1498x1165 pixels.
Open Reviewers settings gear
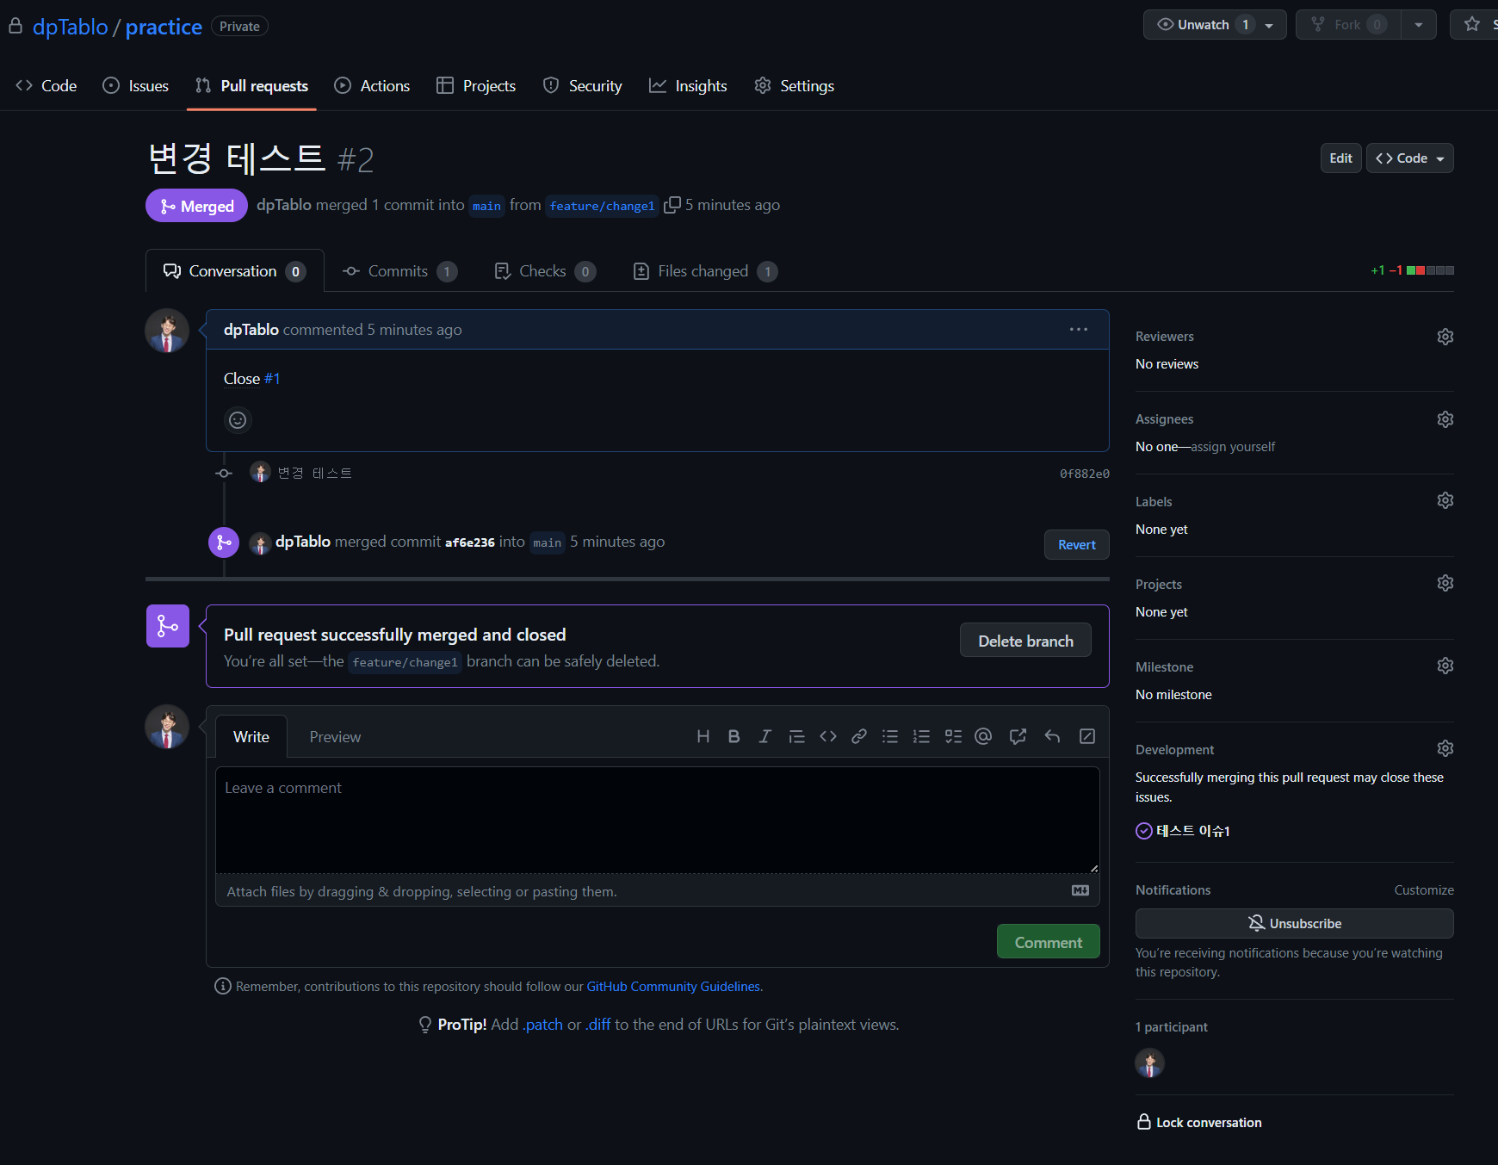1445,337
